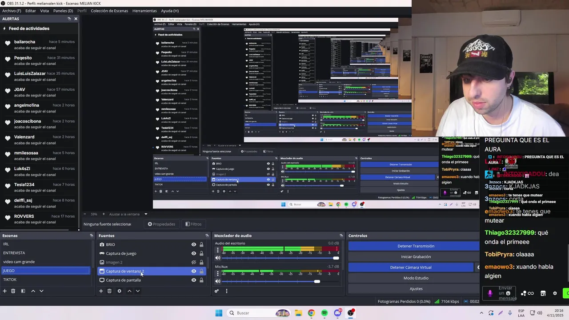Open the Audio del escritorio three-dot options

pos(217,250)
